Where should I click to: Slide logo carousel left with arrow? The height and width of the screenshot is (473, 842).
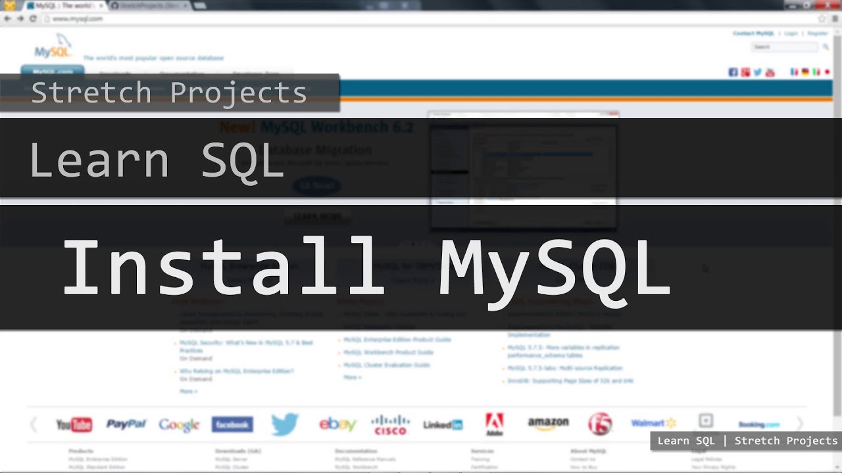click(34, 424)
